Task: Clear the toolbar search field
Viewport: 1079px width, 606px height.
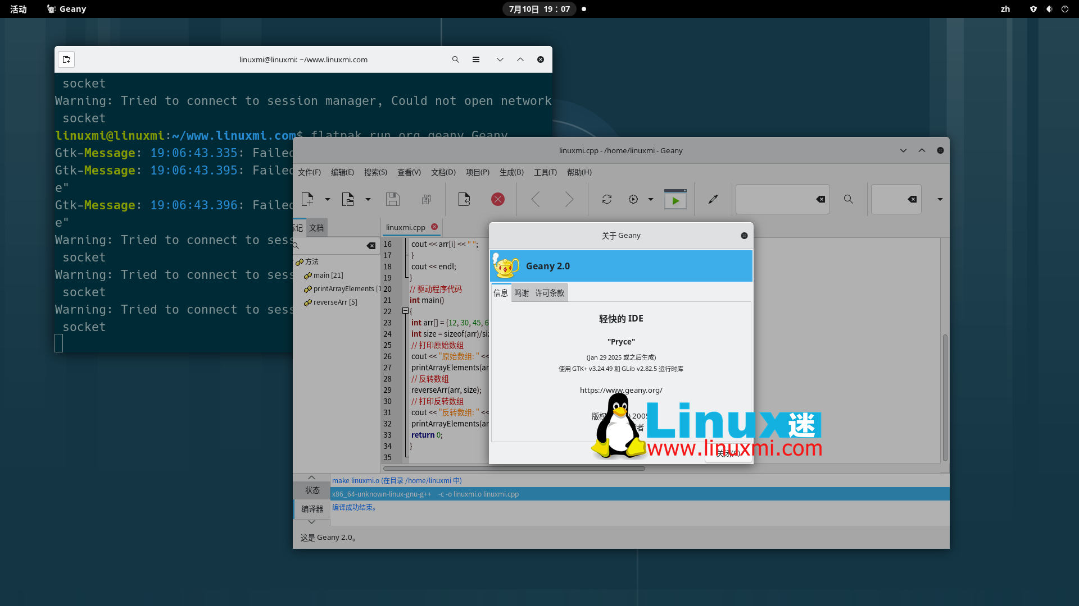Action: (820, 199)
